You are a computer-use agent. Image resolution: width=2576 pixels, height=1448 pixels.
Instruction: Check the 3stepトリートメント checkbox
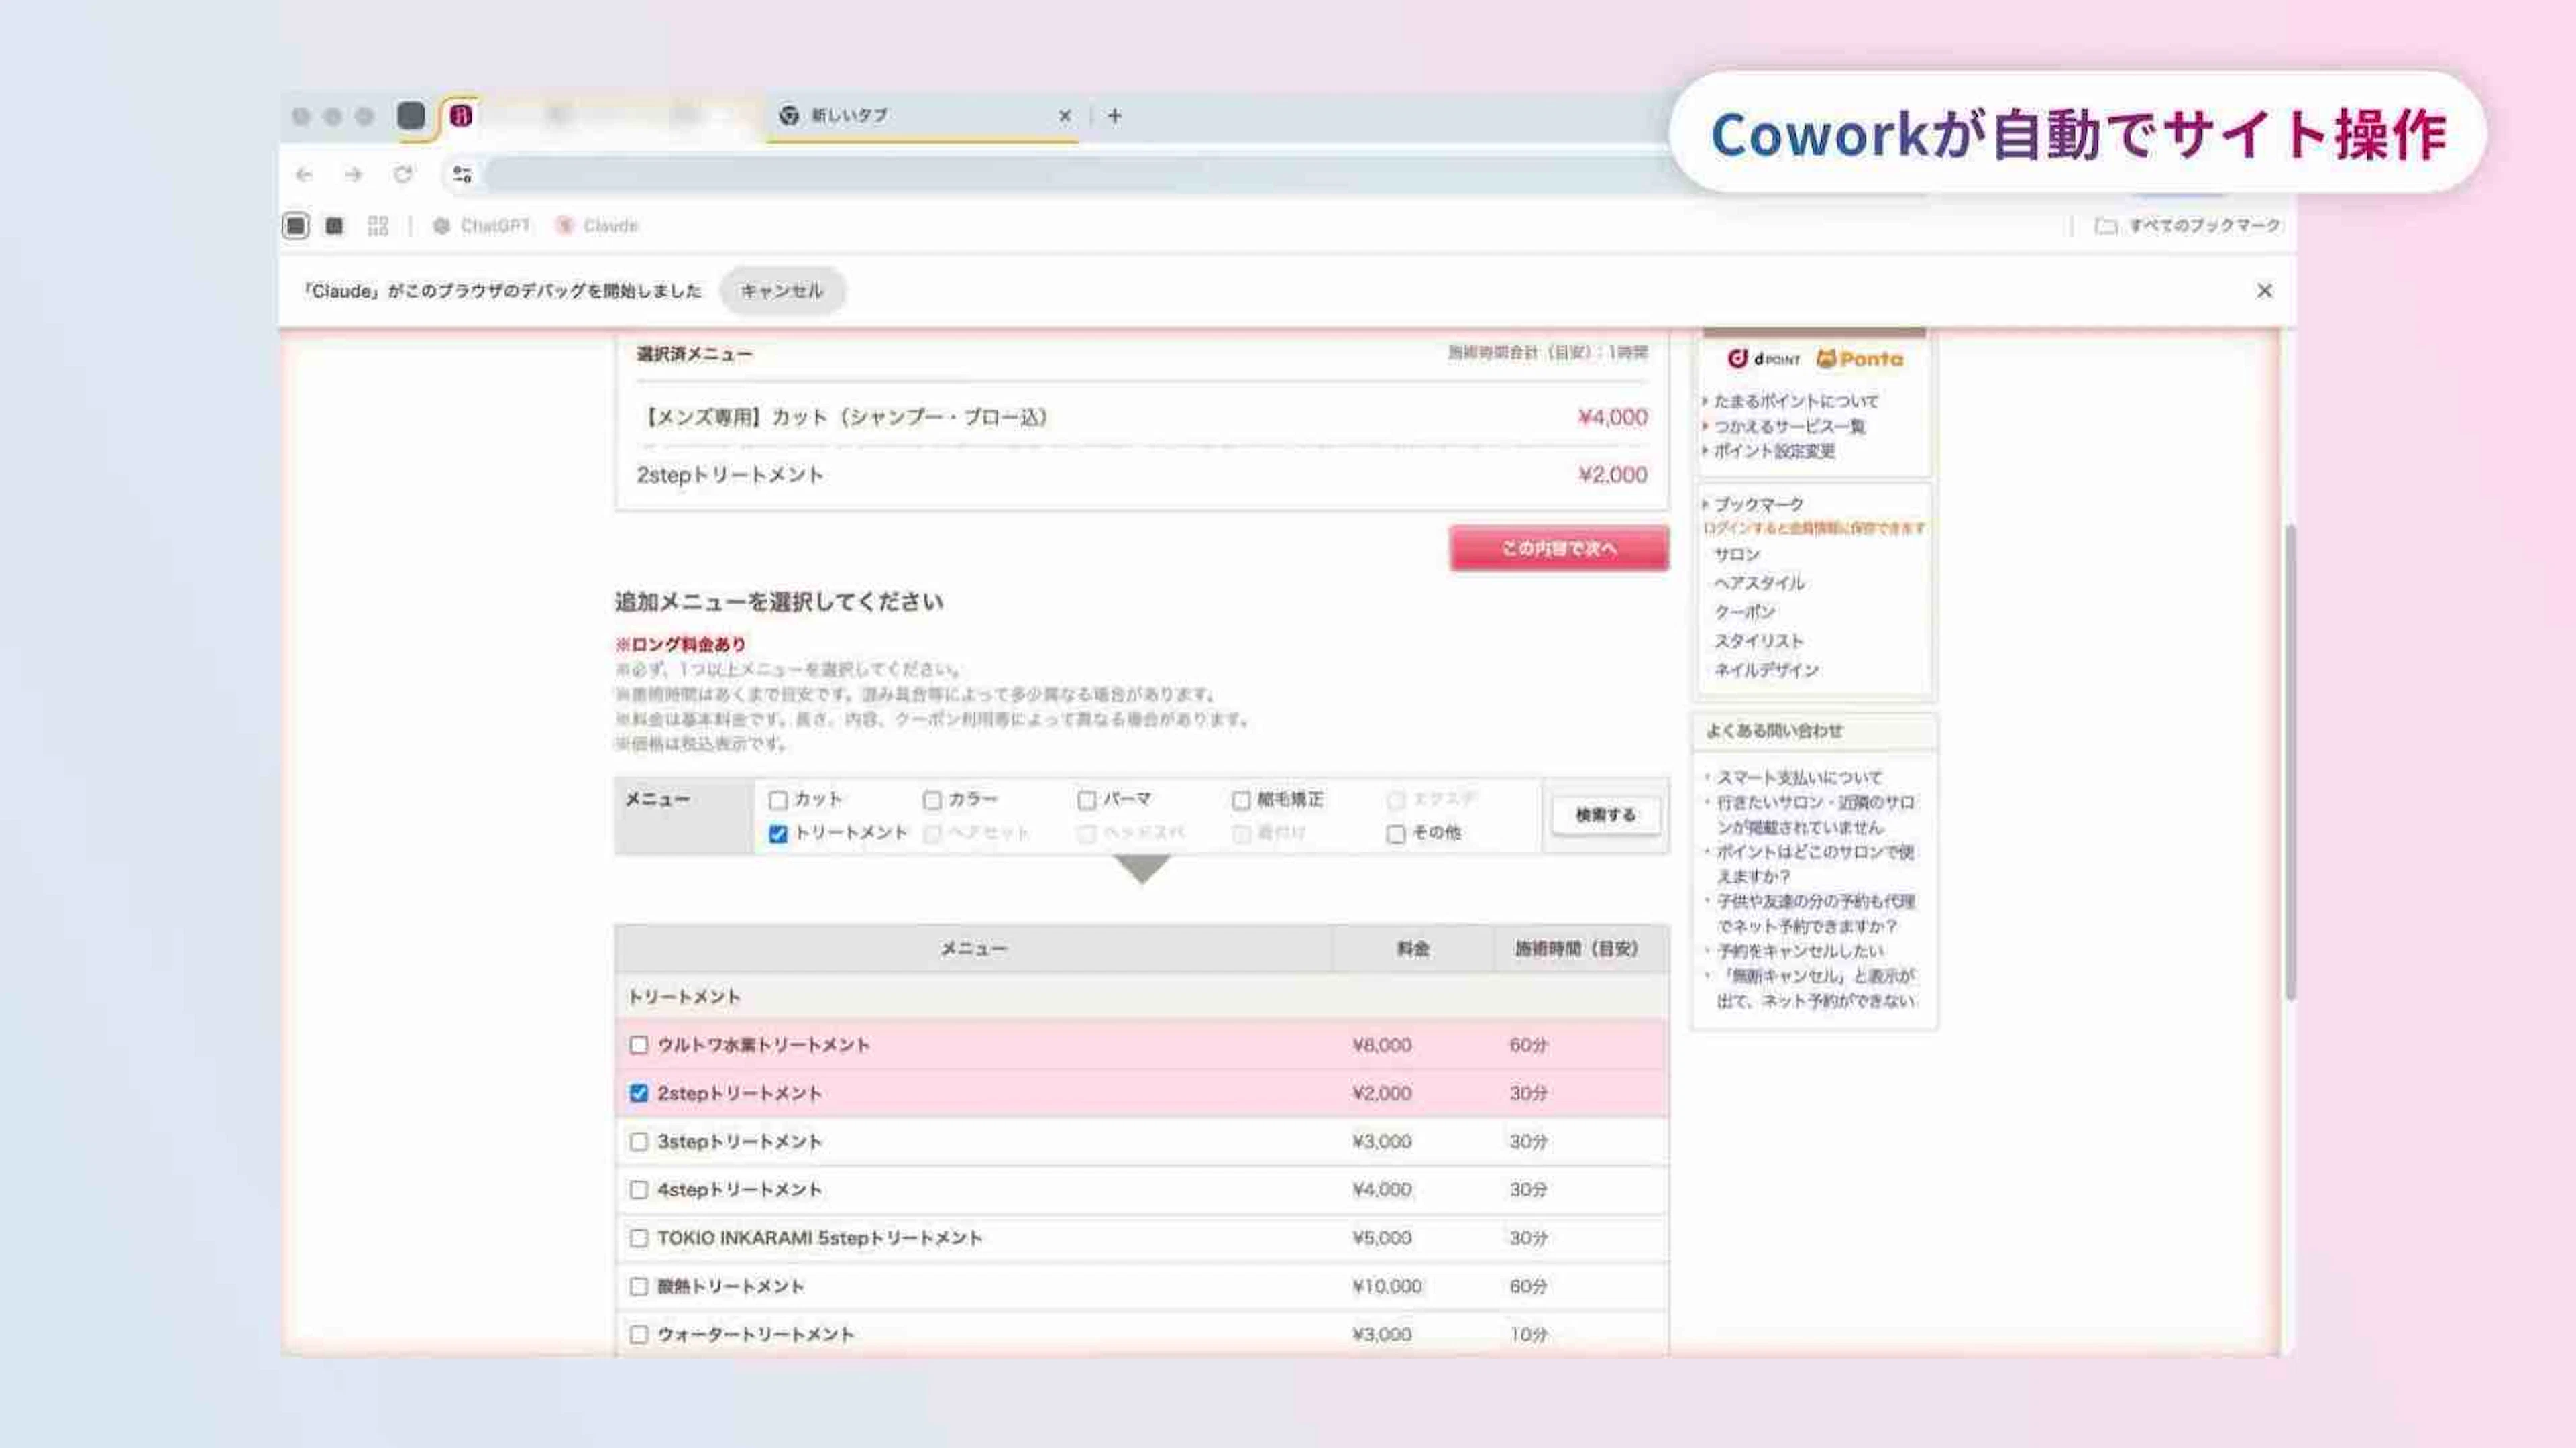point(639,1142)
